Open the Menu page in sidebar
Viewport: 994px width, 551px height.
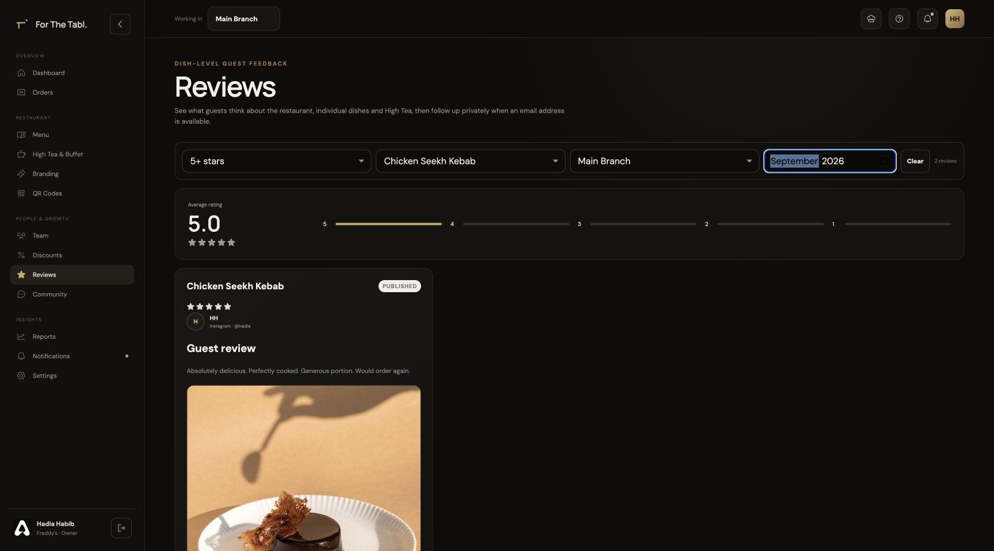point(72,135)
